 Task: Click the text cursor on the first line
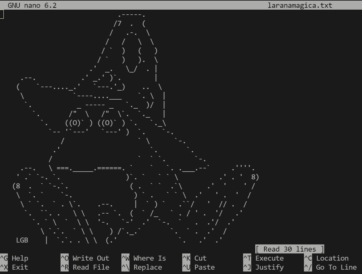point(2,14)
